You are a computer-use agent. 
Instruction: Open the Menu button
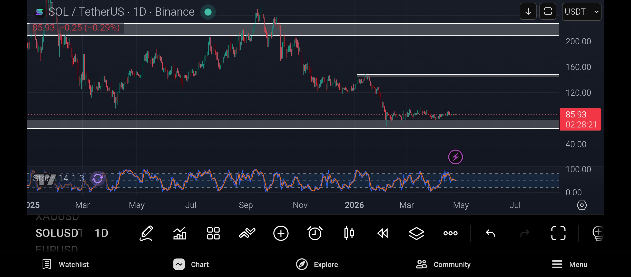(x=569, y=264)
